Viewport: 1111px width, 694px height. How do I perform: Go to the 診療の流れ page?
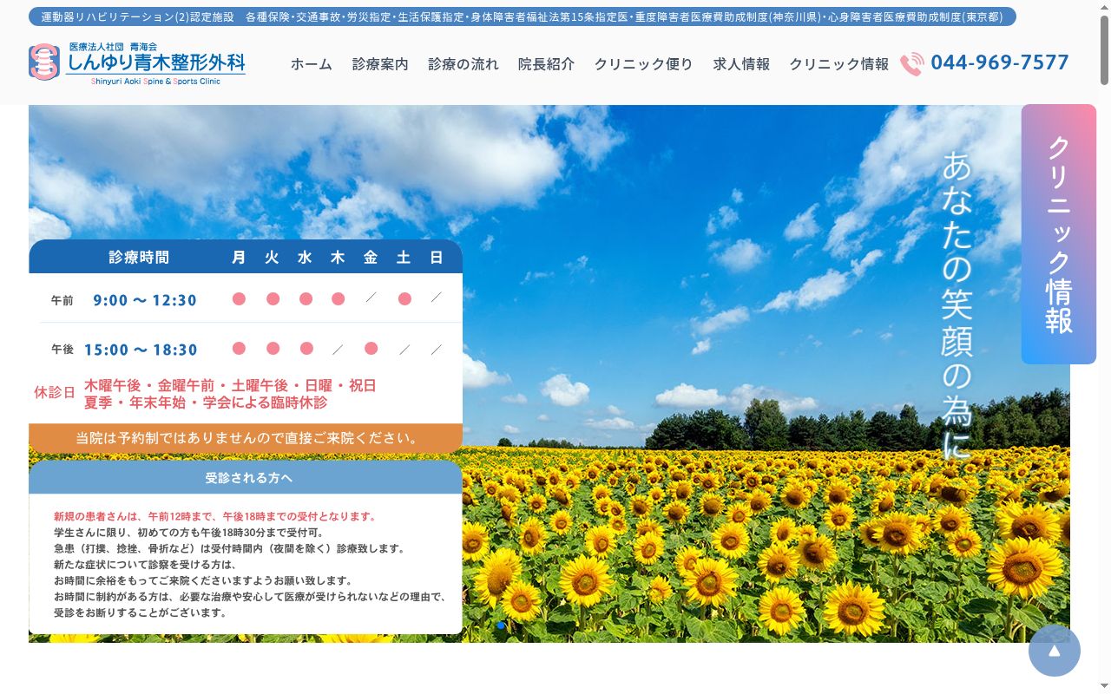[463, 64]
